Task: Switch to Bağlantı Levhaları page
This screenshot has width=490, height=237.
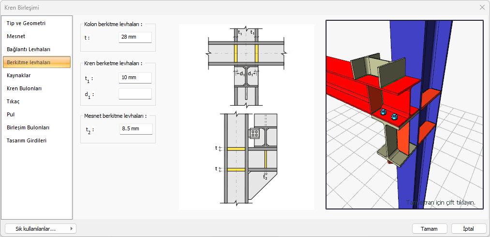Action: (x=29, y=49)
